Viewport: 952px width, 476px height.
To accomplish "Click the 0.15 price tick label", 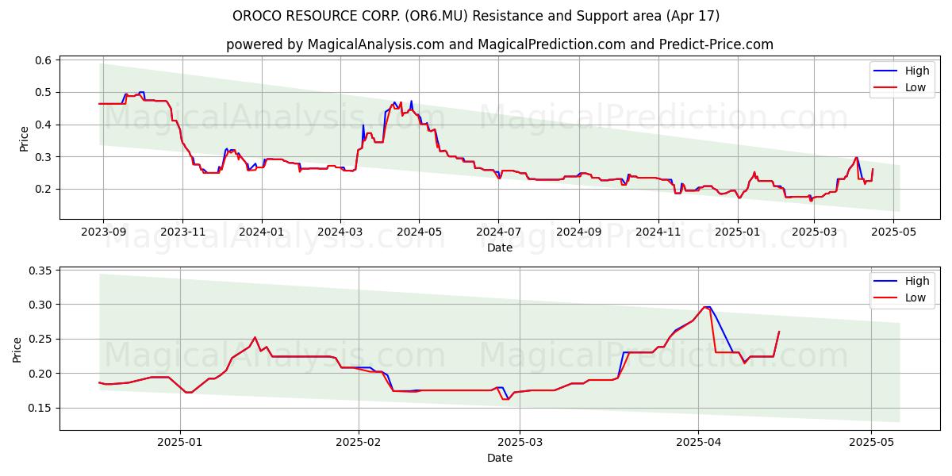I will pyautogui.click(x=41, y=408).
